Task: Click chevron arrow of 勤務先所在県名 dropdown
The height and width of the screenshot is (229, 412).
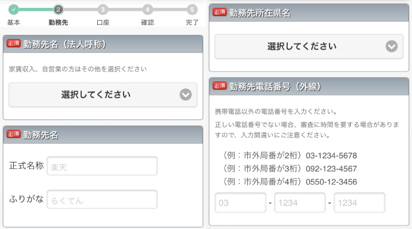Action: pos(391,46)
